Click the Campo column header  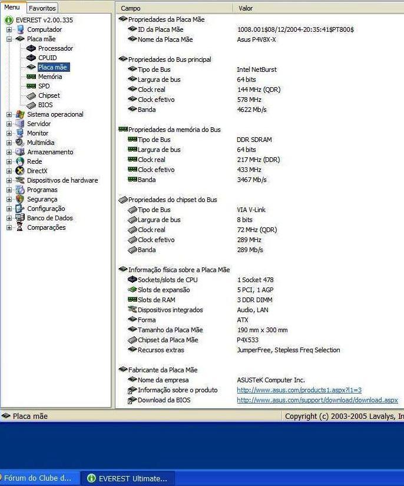click(x=174, y=8)
